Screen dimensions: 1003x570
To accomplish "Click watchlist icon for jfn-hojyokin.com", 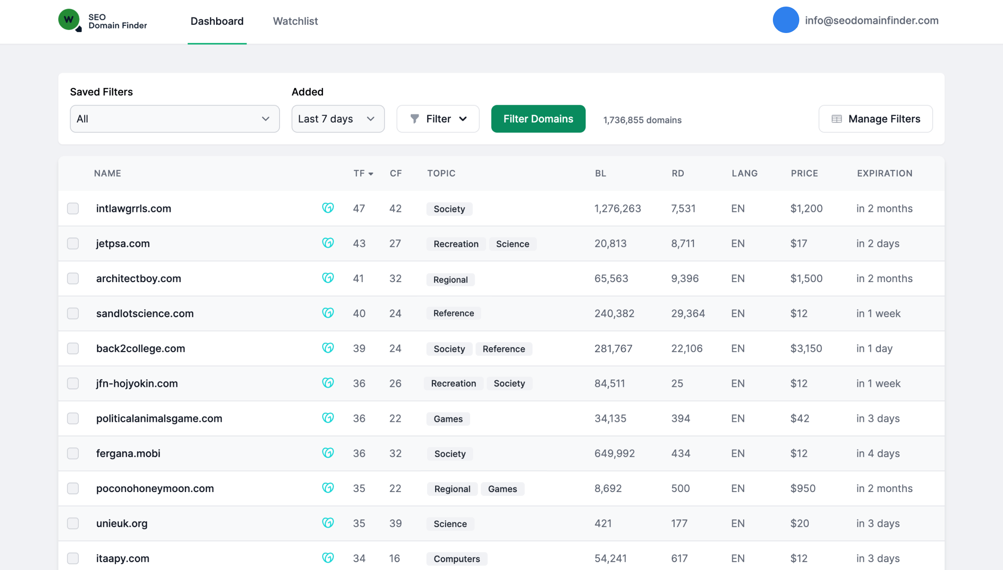I will (x=328, y=383).
